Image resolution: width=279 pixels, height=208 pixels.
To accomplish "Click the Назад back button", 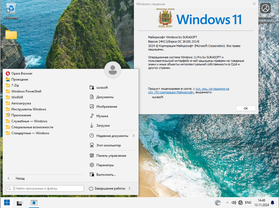I will [16, 178].
